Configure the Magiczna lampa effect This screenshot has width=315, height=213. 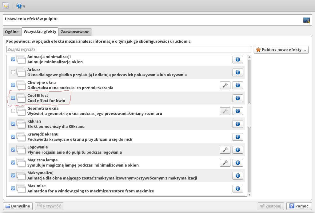(x=225, y=163)
